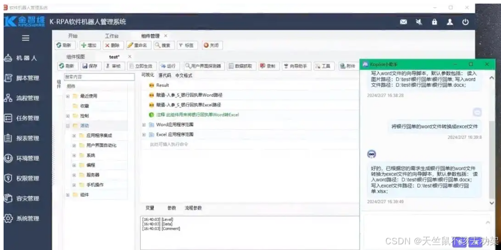The height and width of the screenshot is (250, 501).
Task: Go to 环境管理 in the sidebar
Action: [x=22, y=159]
